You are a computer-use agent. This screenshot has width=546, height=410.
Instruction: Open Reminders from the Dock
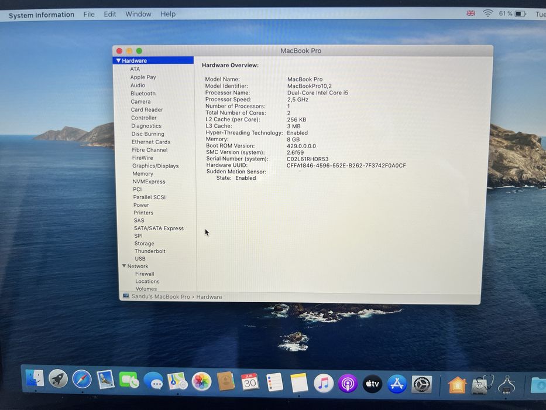[274, 382]
